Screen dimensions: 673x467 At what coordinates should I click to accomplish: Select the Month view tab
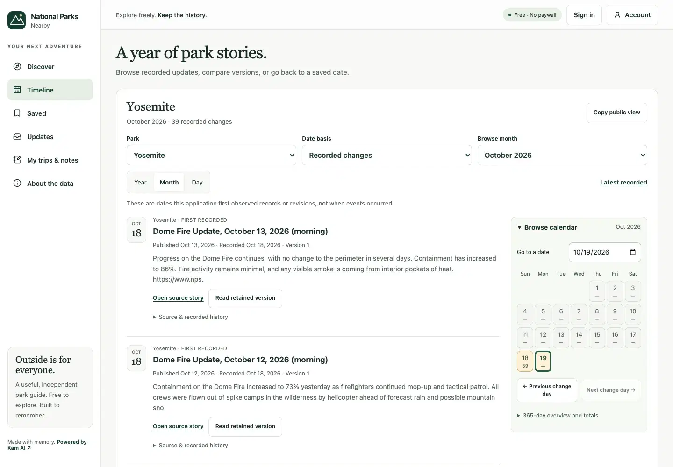point(169,182)
